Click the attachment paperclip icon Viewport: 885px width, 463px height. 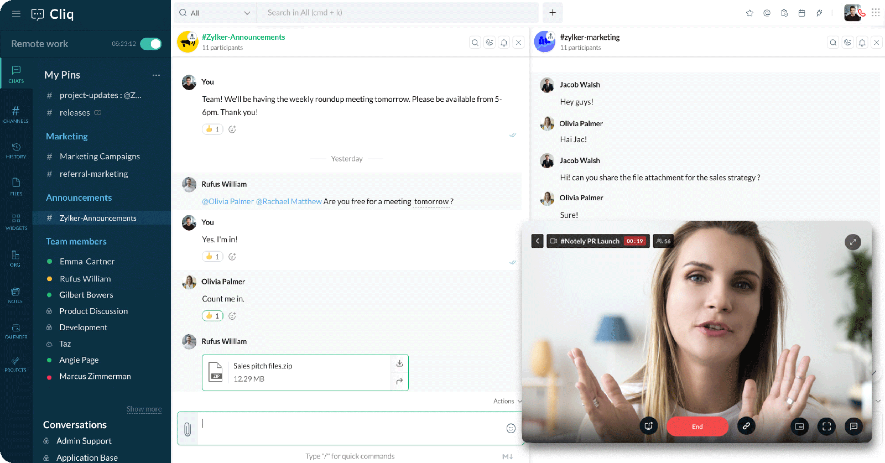click(x=188, y=429)
